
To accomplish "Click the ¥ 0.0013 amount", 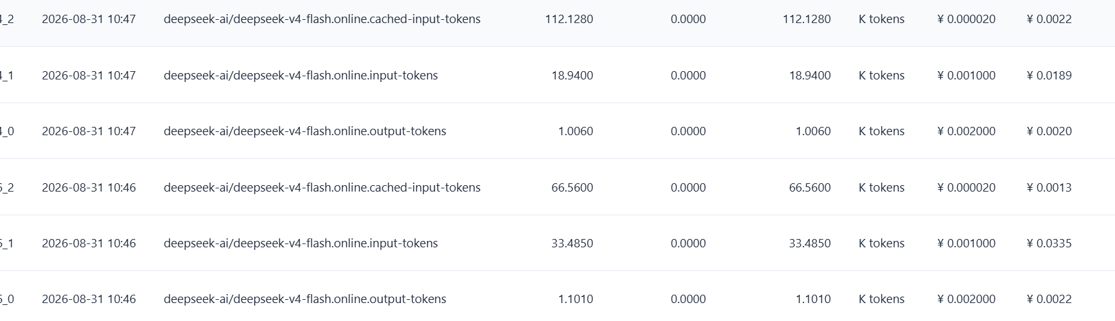I will [1049, 188].
